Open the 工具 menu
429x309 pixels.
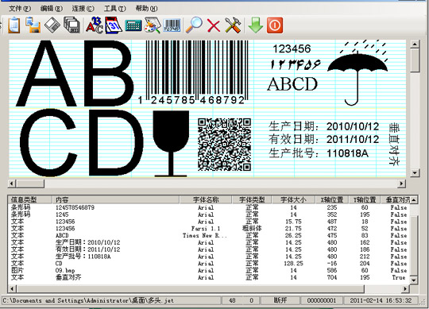(x=114, y=9)
